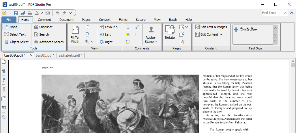Click the Zoom magnifier tool icon
This screenshot has width=296, height=133.
click(x=87, y=42)
